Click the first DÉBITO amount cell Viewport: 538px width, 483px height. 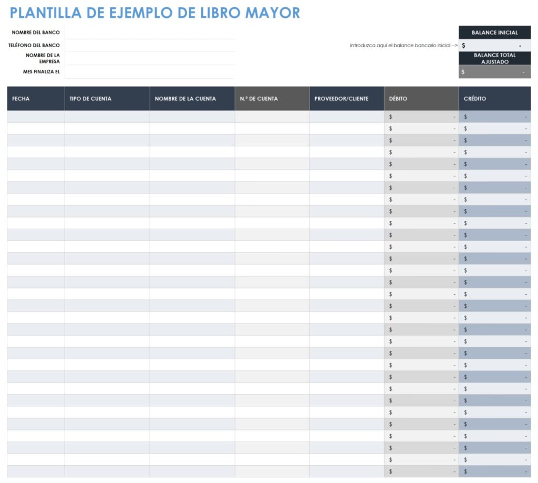pyautogui.click(x=421, y=116)
